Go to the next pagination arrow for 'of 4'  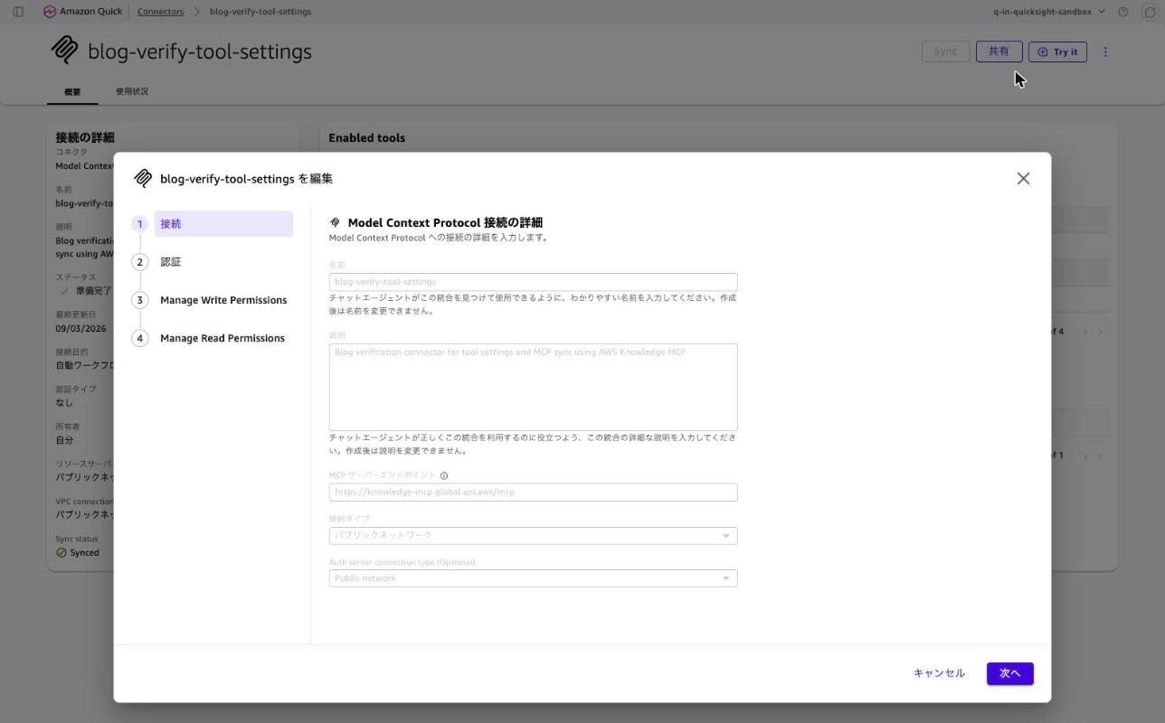coord(1100,332)
